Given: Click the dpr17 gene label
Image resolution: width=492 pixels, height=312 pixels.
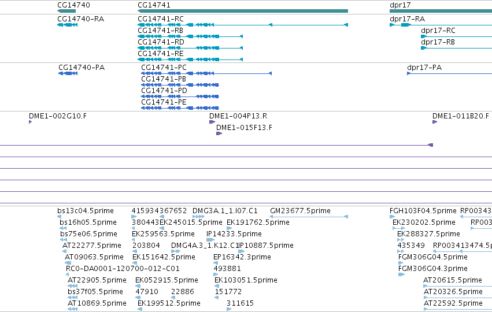Looking at the screenshot, I should (x=400, y=5).
